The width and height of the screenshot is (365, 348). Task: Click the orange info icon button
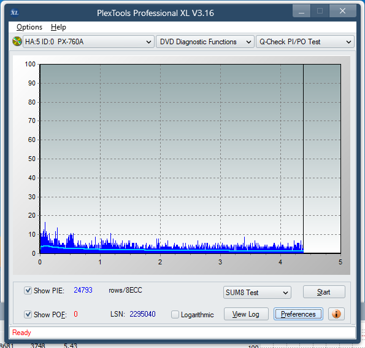click(x=336, y=314)
